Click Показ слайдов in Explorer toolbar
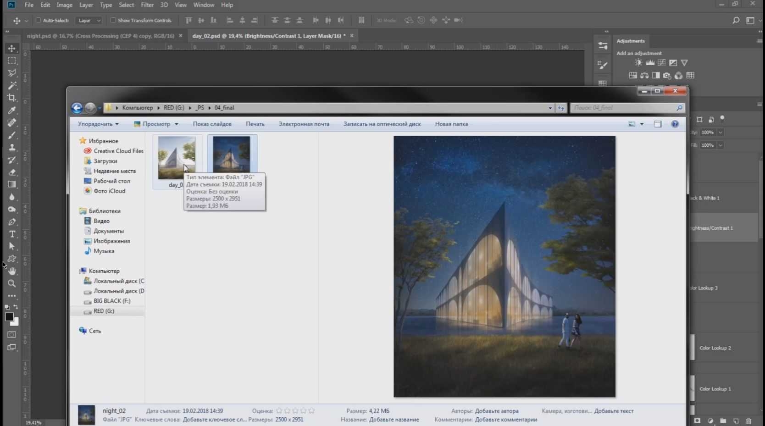 [x=212, y=124]
